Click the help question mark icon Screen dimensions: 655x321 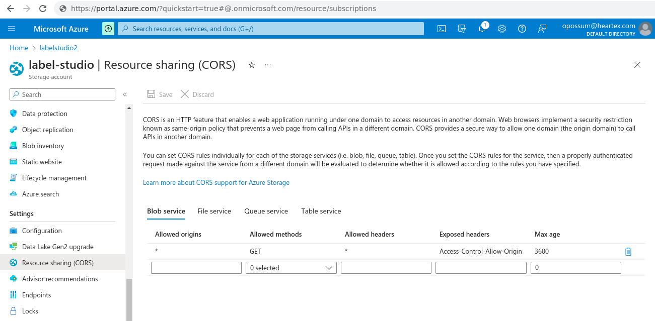click(x=522, y=29)
